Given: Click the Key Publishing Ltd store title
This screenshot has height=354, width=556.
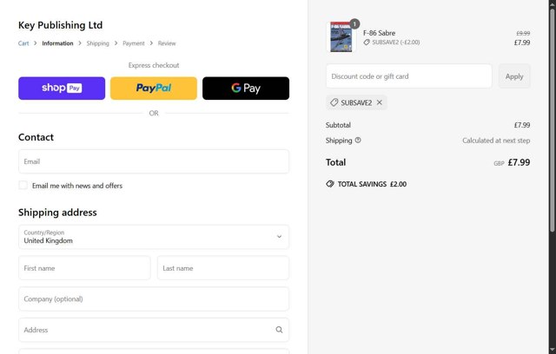Looking at the screenshot, I should (x=60, y=25).
